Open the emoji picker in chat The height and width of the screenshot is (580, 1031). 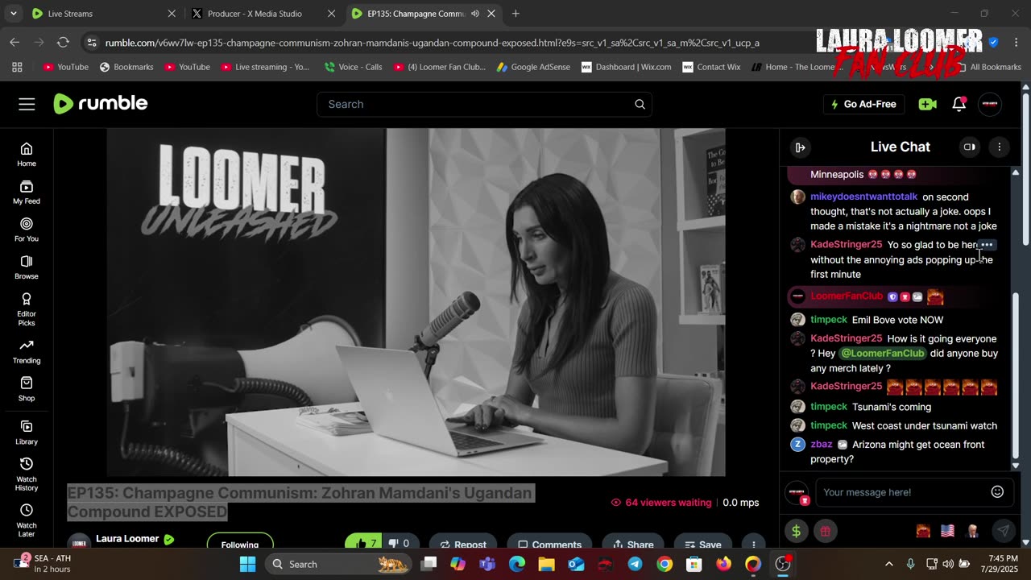[997, 492]
